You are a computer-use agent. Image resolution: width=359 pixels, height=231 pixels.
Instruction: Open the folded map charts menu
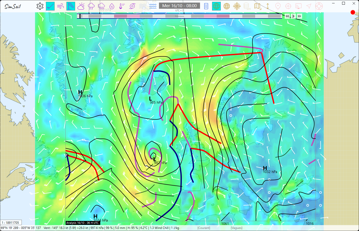point(257,6)
